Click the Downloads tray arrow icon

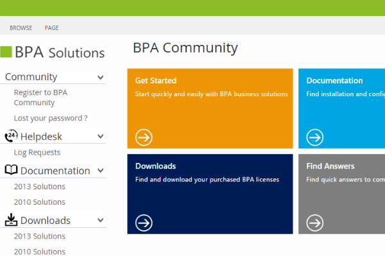point(12,219)
